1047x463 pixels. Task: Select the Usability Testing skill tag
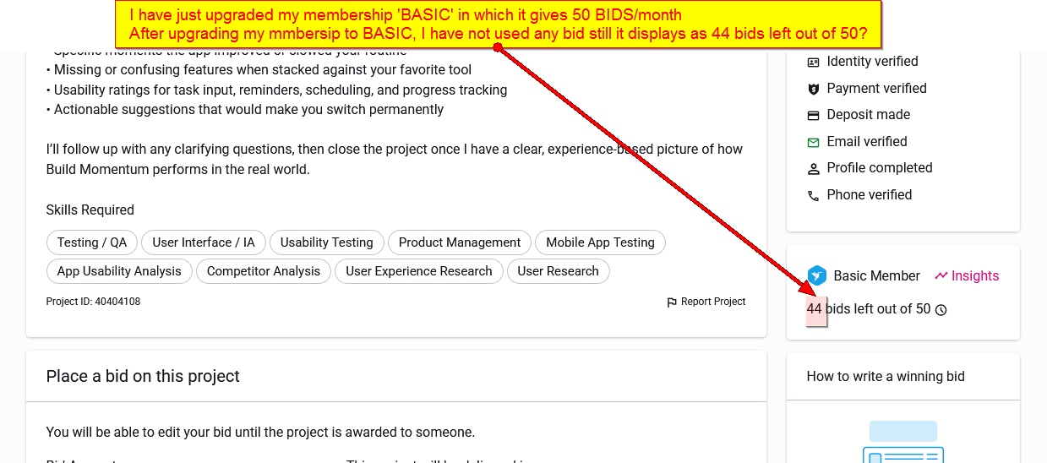tap(326, 242)
